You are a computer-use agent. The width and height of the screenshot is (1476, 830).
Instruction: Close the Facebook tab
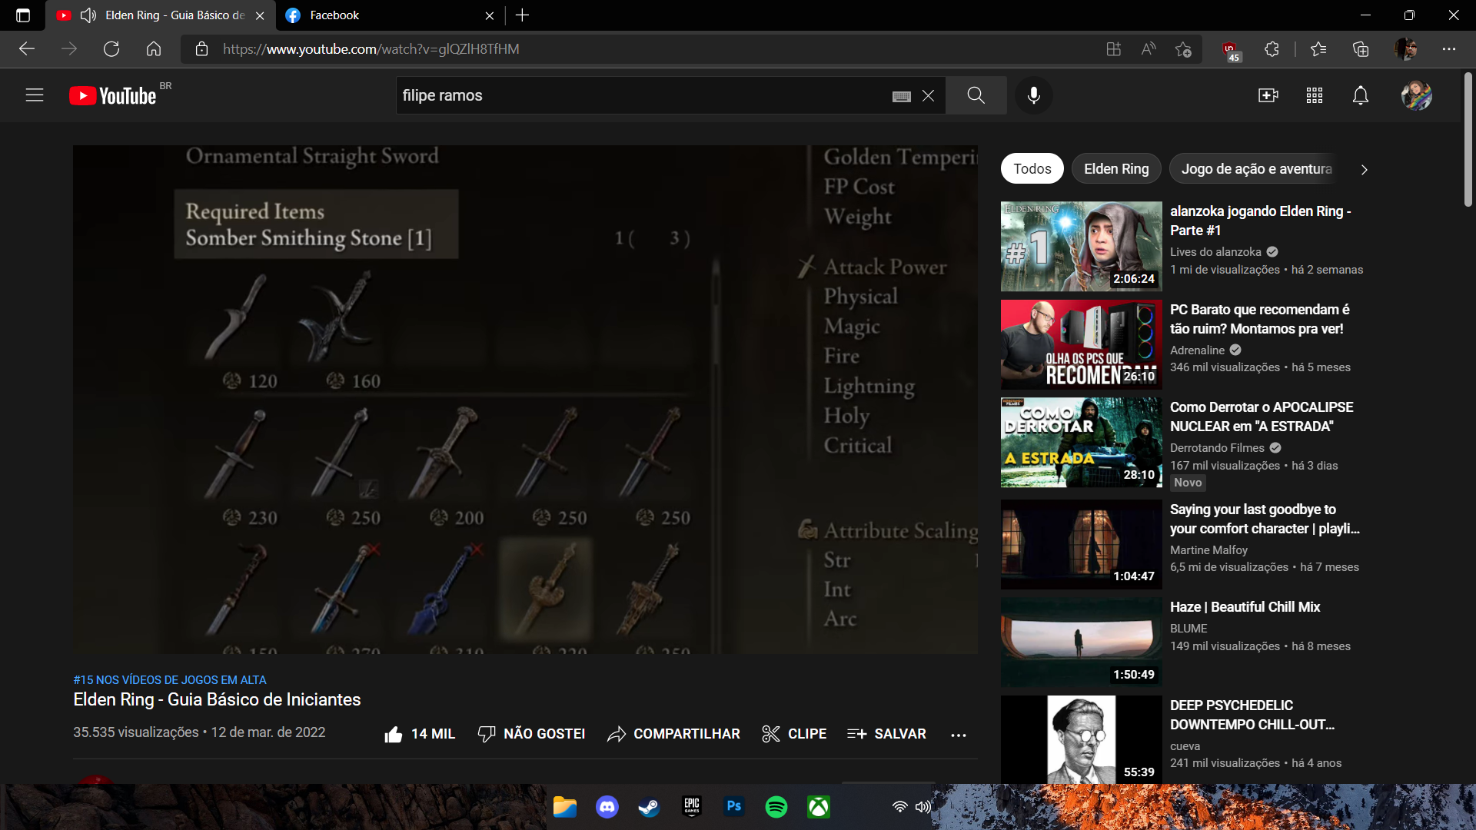(490, 15)
